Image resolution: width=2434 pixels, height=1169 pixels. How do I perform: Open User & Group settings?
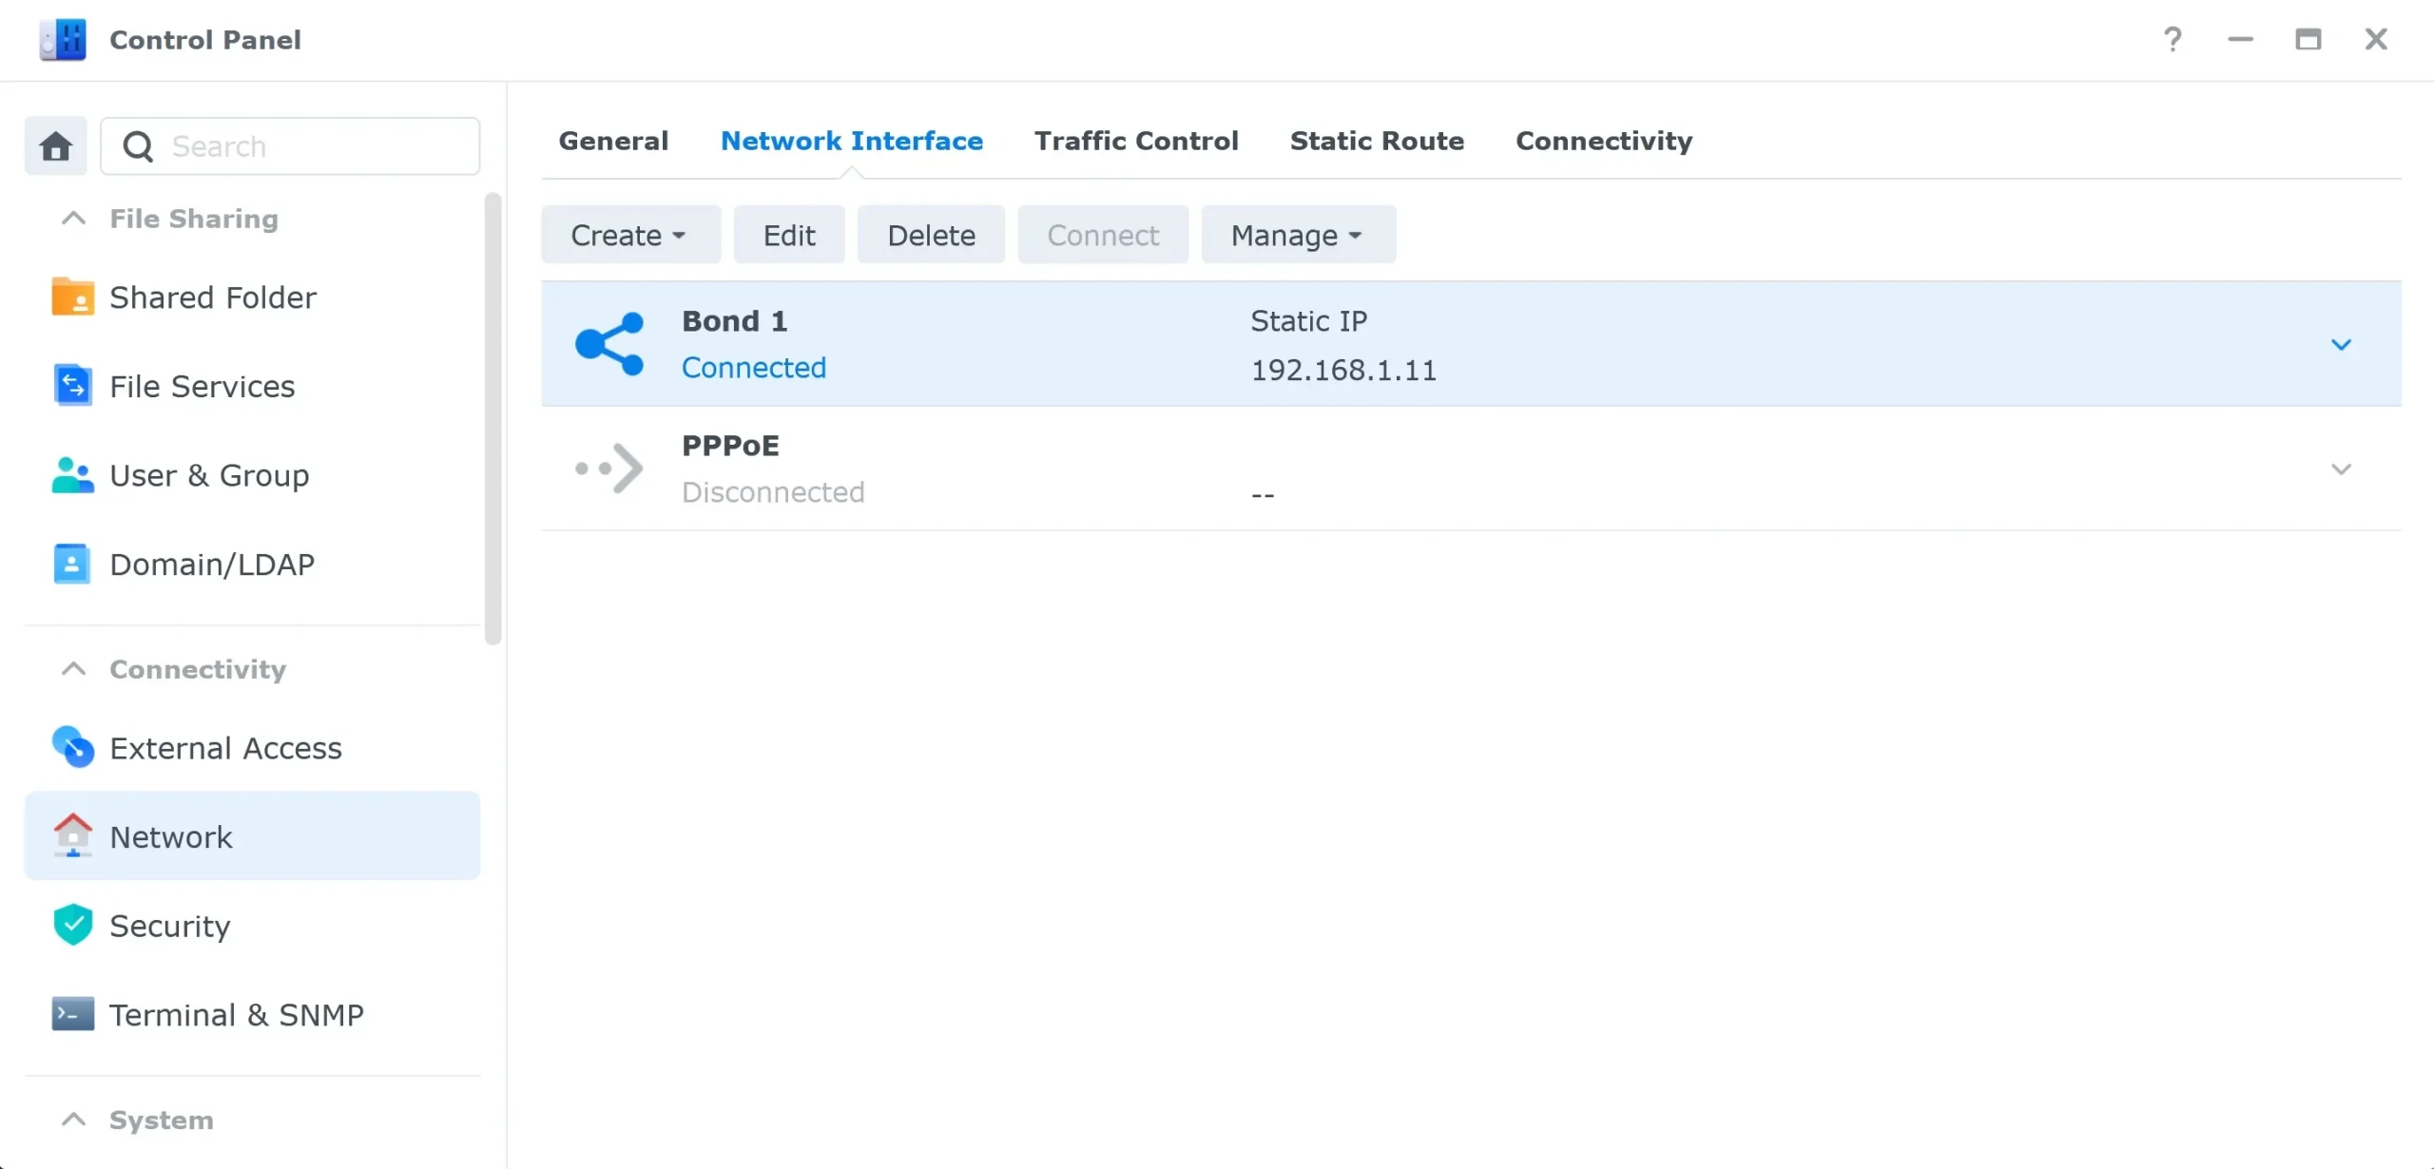click(208, 475)
